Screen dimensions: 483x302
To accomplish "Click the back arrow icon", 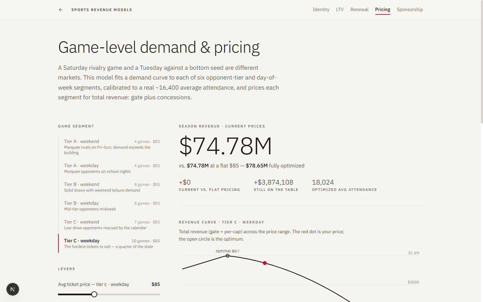I will [61, 10].
